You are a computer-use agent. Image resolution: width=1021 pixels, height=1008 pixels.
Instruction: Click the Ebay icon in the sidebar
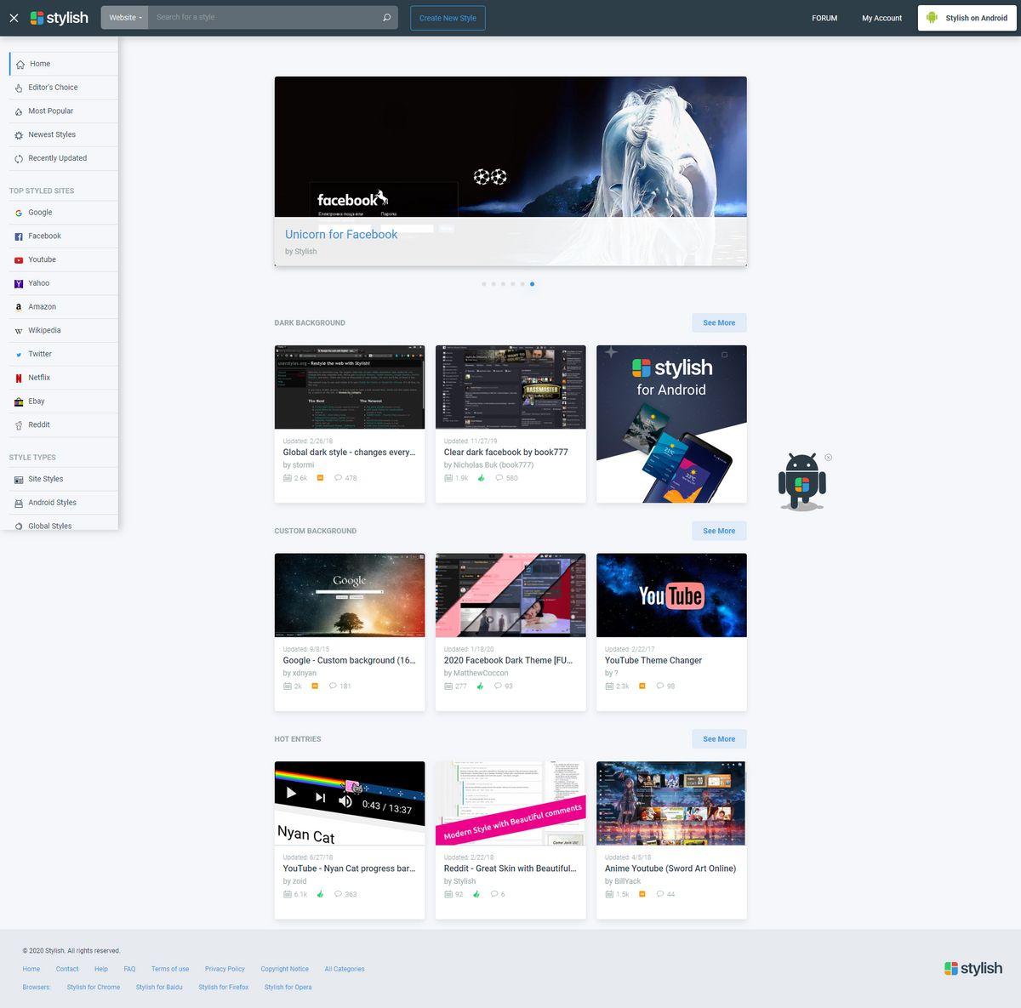(19, 401)
